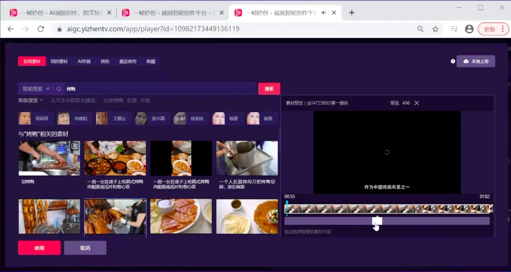Open the browser three-dot menu
Image resolution: width=511 pixels, height=272 pixels.
click(503, 29)
